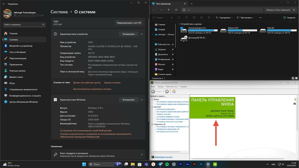Screen dimensions: 299x168
Task: Open Локальный диск (C:) in Explorer
Action: [199, 30]
